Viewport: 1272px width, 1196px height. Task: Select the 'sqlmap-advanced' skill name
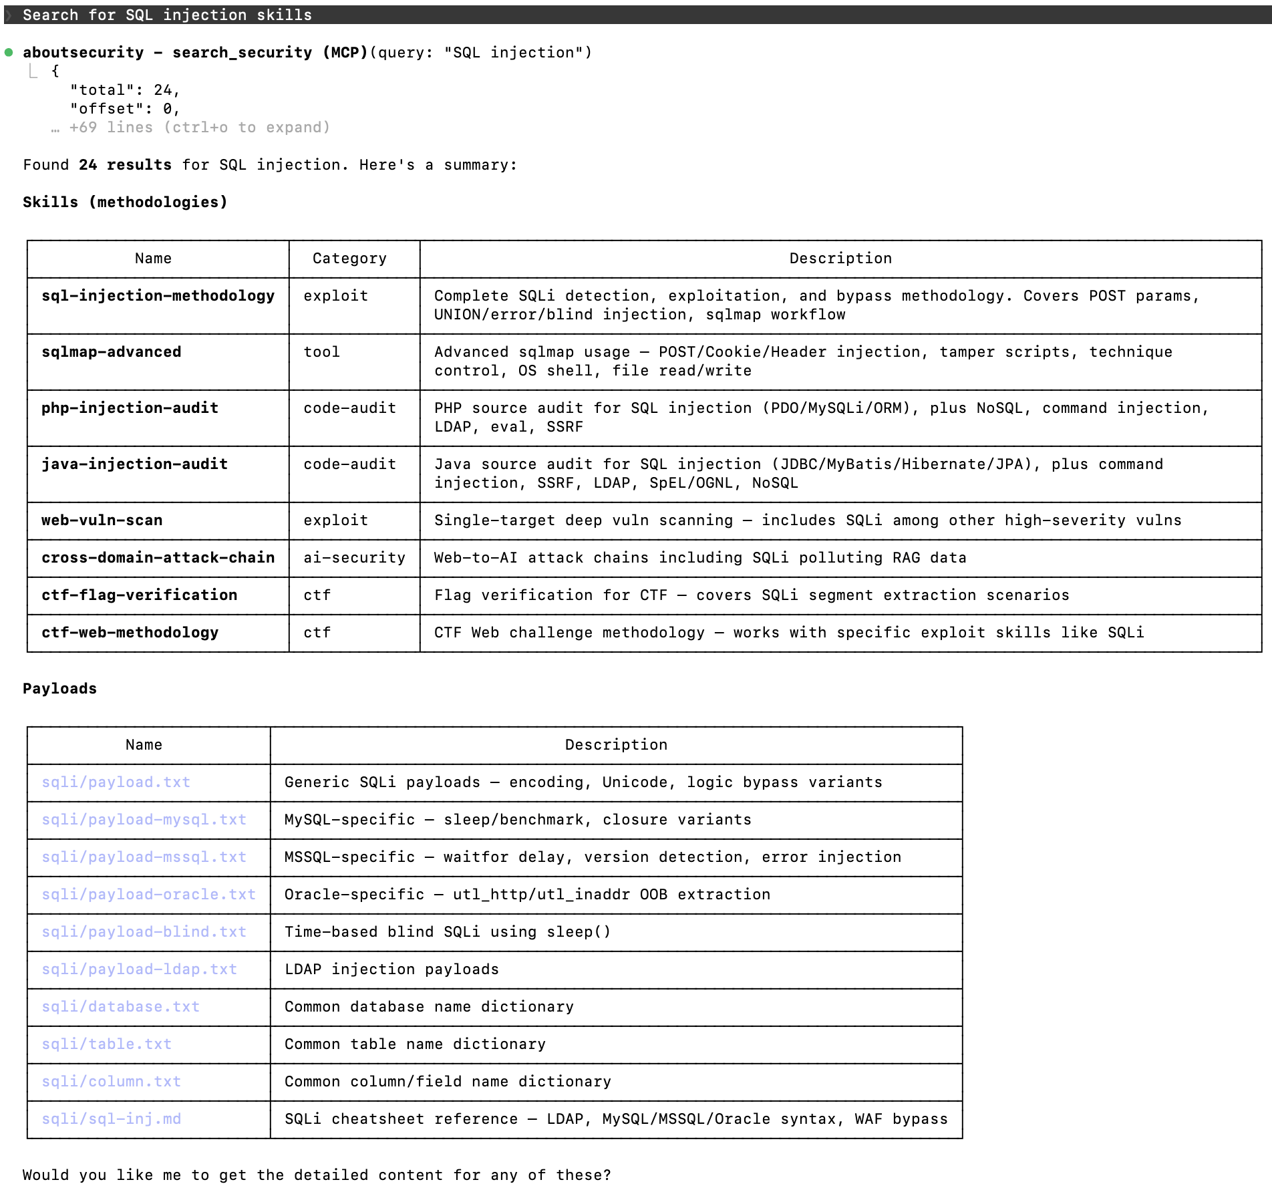(111, 351)
